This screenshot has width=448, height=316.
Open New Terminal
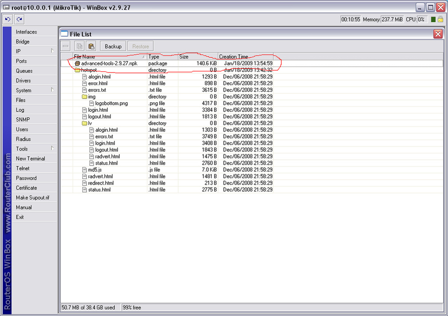[34, 158]
